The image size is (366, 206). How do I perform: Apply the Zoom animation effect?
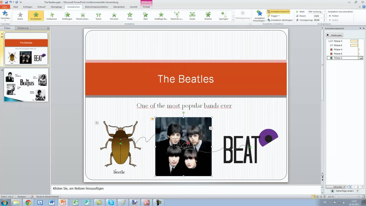tap(192, 16)
